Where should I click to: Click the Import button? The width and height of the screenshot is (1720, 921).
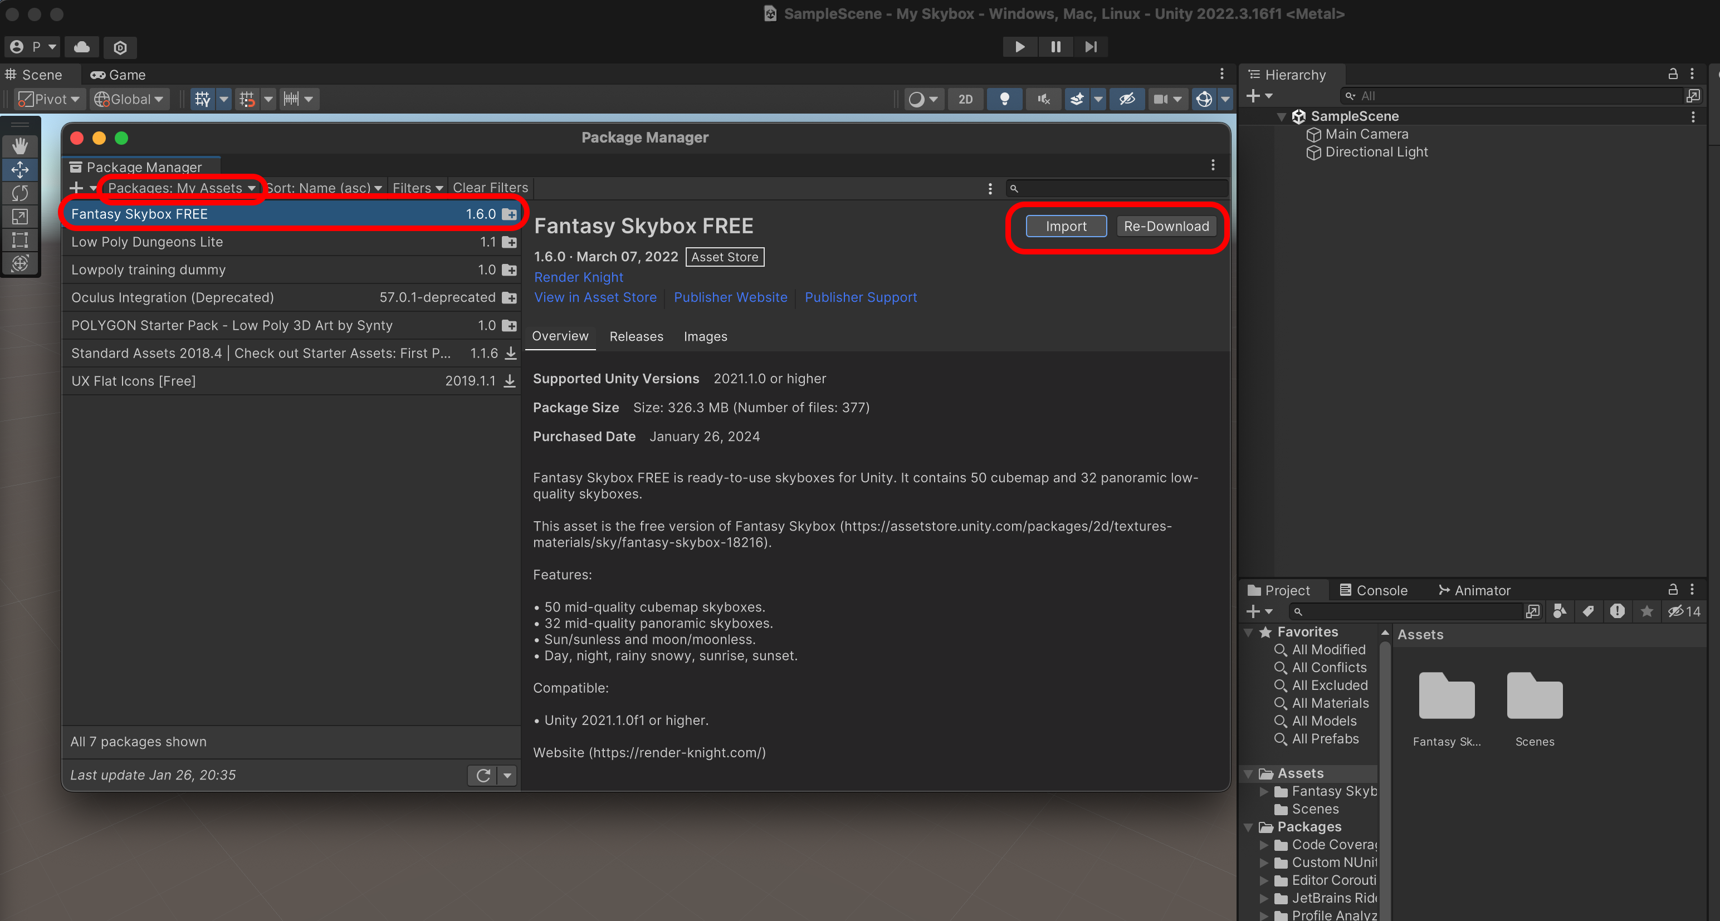(1066, 226)
